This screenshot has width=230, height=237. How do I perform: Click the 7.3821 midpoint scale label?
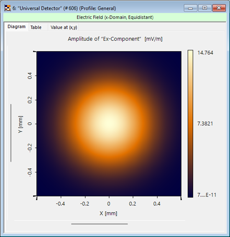pos(205,124)
